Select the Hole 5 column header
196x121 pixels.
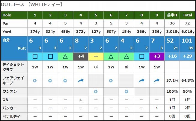click(96, 15)
